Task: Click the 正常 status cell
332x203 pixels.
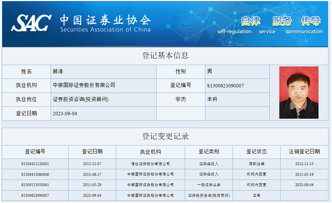Action: [x=256, y=195]
